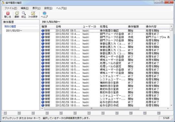Click the F8 function key icon
Screen dimensions: 175x122
(x=103, y=113)
